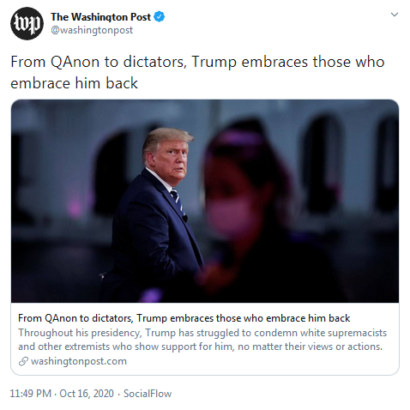Click the 11:49 PM timestamp
The height and width of the screenshot is (410, 410).
click(31, 394)
